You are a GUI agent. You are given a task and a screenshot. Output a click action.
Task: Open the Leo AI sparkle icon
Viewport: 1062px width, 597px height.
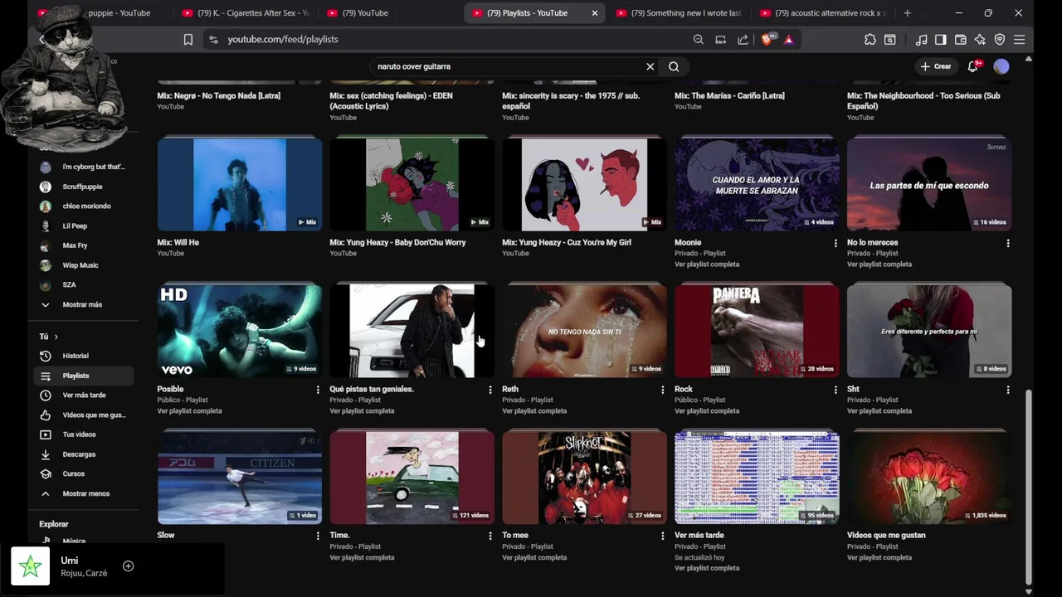[x=980, y=39]
